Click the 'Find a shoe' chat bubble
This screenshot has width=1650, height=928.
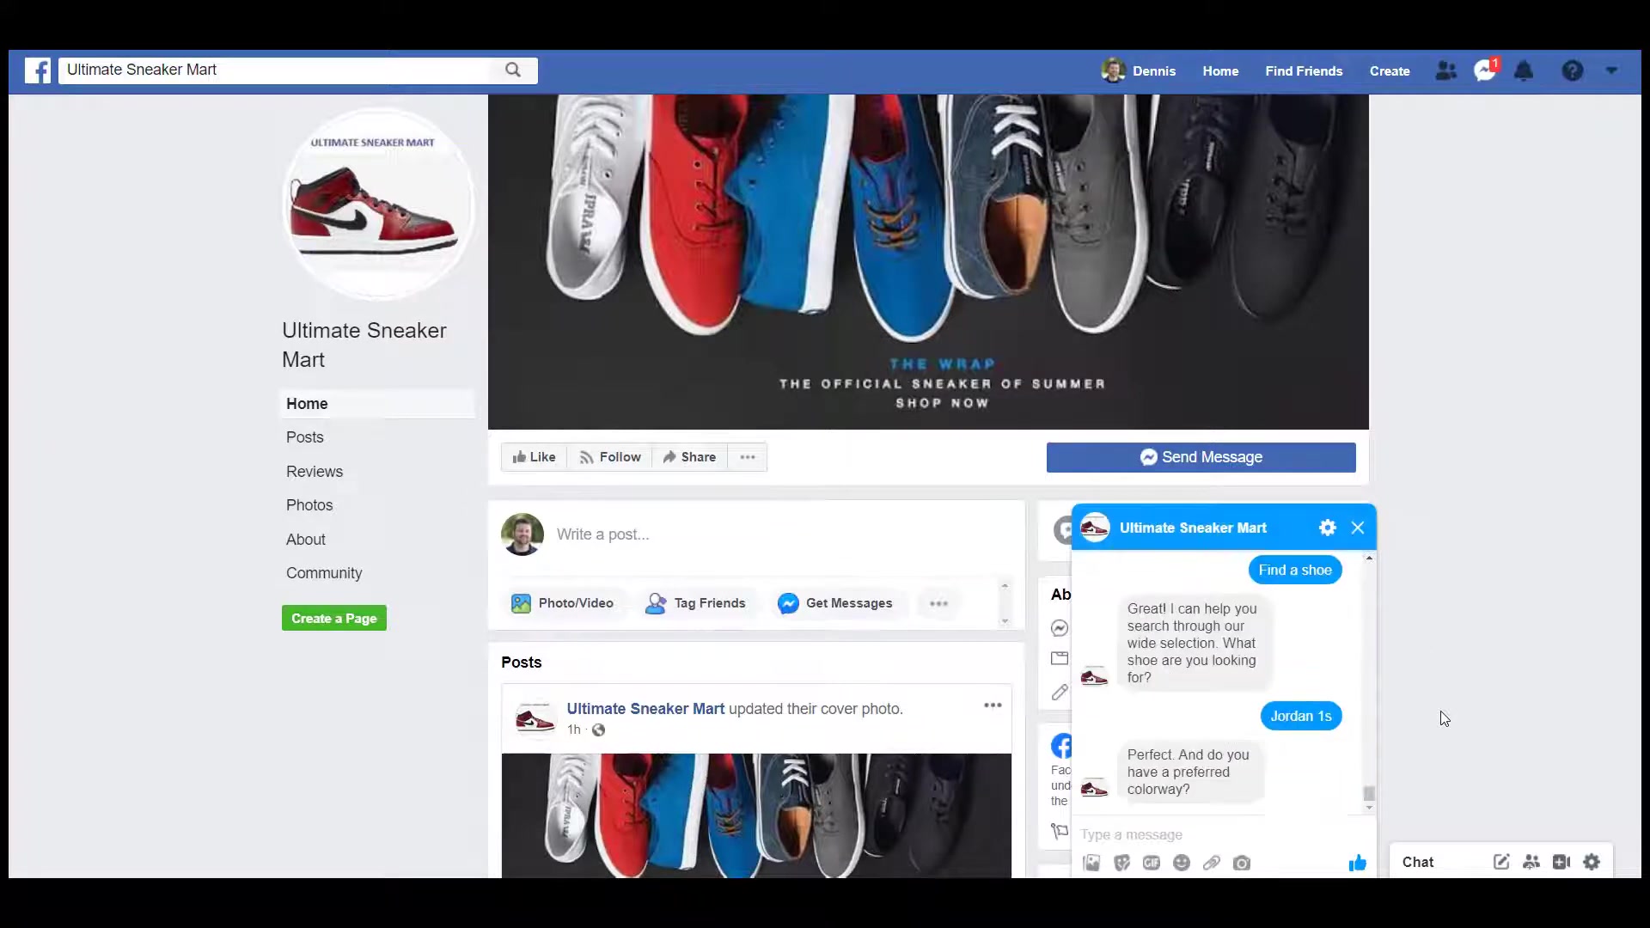1295,570
